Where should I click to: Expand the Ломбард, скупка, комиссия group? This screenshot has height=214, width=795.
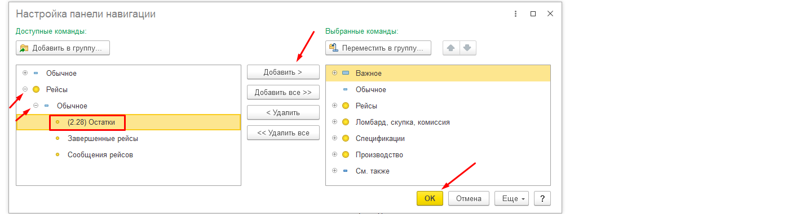(335, 122)
